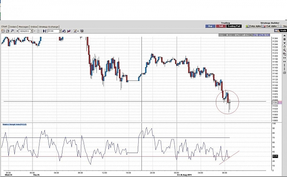Open the 10 min timeframe dropdown
The image size is (287, 177).
(60, 31)
